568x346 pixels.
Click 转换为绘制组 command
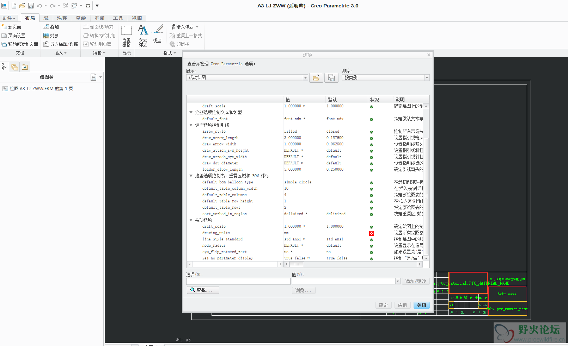coord(99,36)
